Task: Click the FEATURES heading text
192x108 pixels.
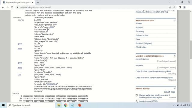Action: click(17, 18)
